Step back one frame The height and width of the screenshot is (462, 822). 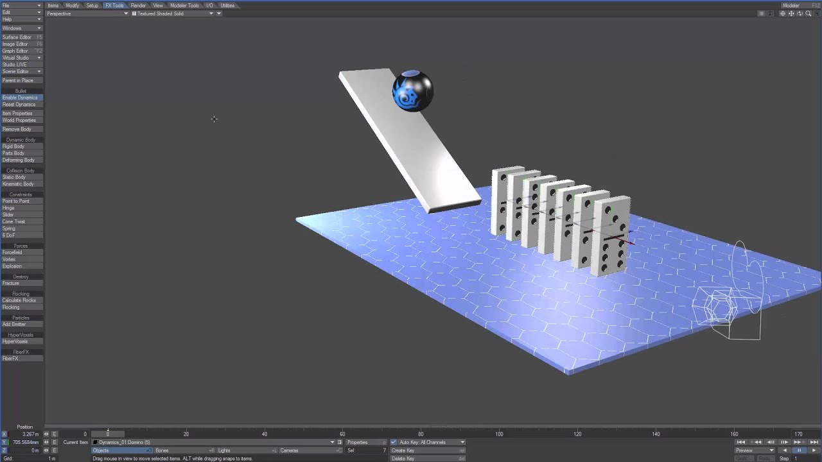point(771,442)
